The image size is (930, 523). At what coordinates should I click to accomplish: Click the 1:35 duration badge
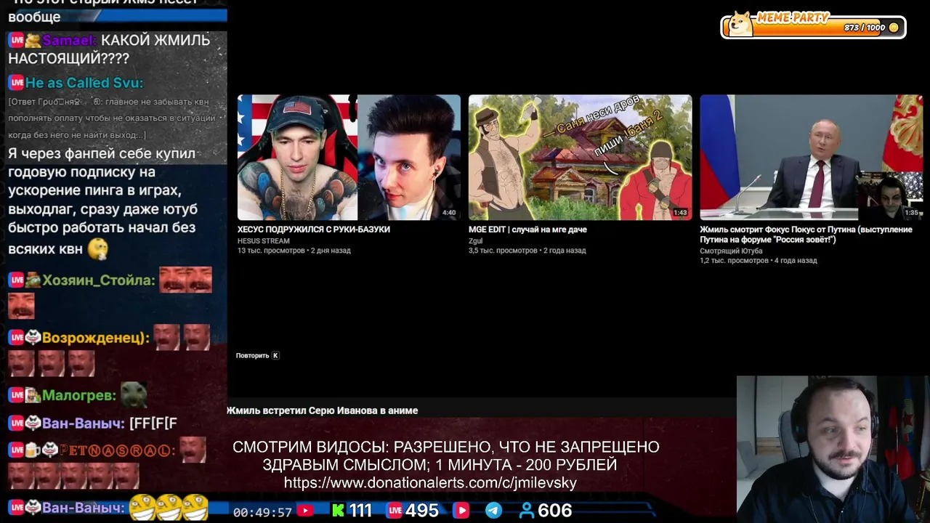point(911,213)
